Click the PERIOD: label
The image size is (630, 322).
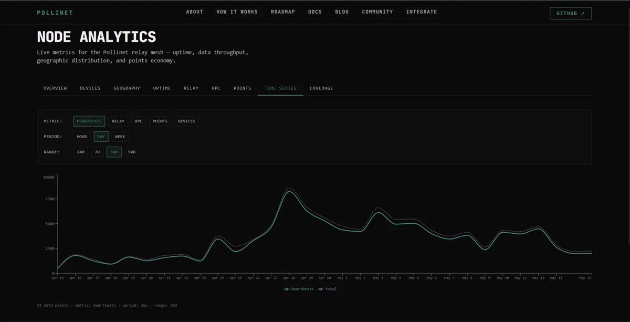pyautogui.click(x=52, y=137)
